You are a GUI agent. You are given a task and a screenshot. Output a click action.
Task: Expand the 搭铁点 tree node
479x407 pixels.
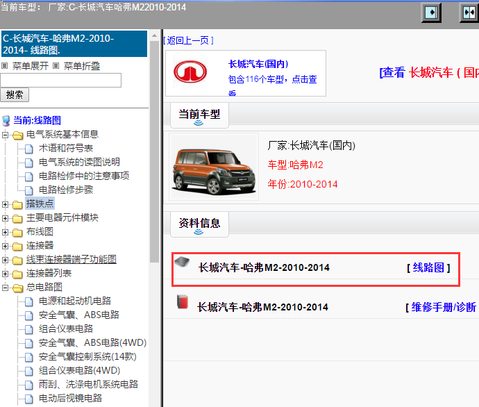tap(5, 204)
